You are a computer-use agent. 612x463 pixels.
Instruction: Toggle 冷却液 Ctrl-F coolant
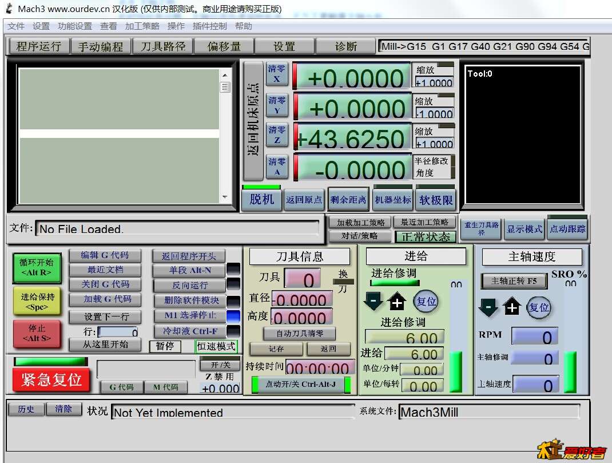(190, 331)
